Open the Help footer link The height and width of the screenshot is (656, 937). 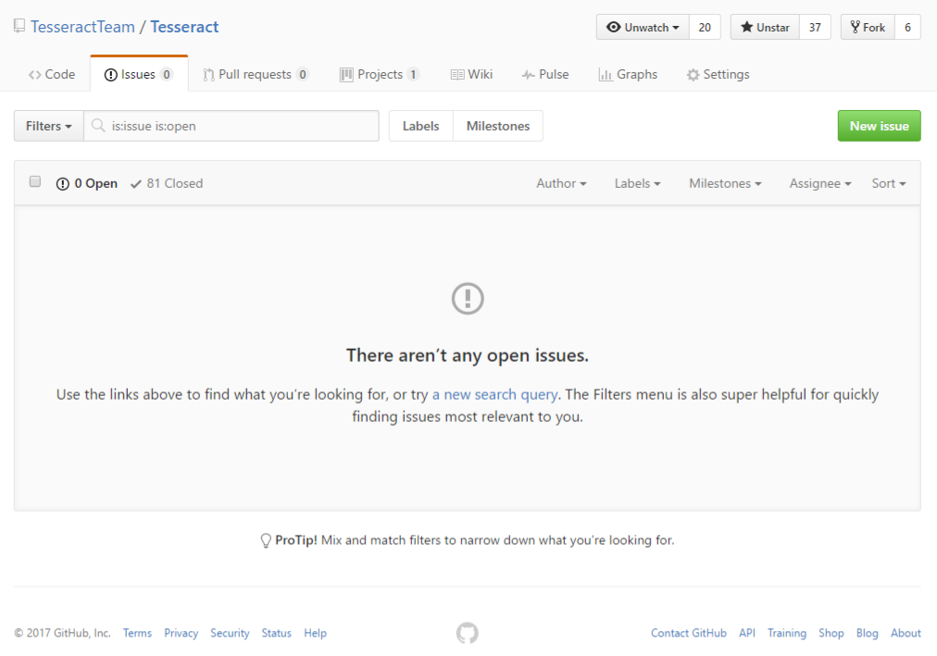tap(315, 633)
